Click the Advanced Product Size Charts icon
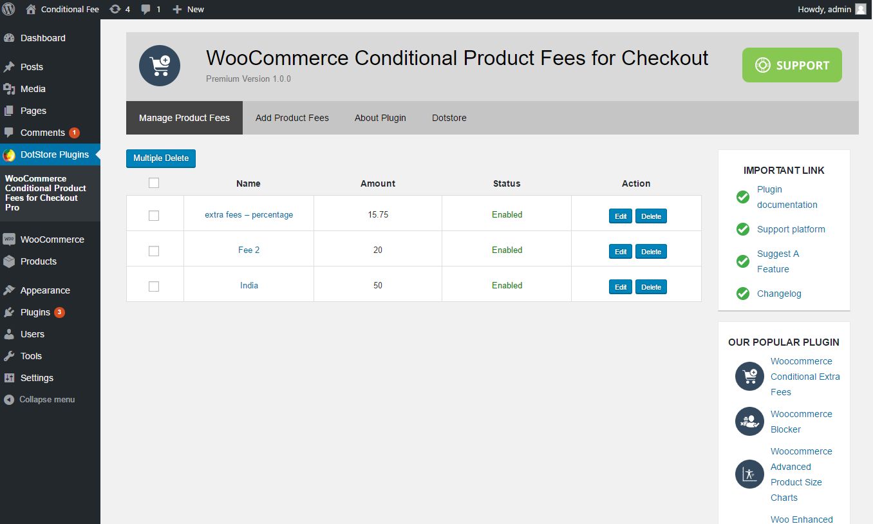Viewport: 873px width, 524px height. [749, 474]
